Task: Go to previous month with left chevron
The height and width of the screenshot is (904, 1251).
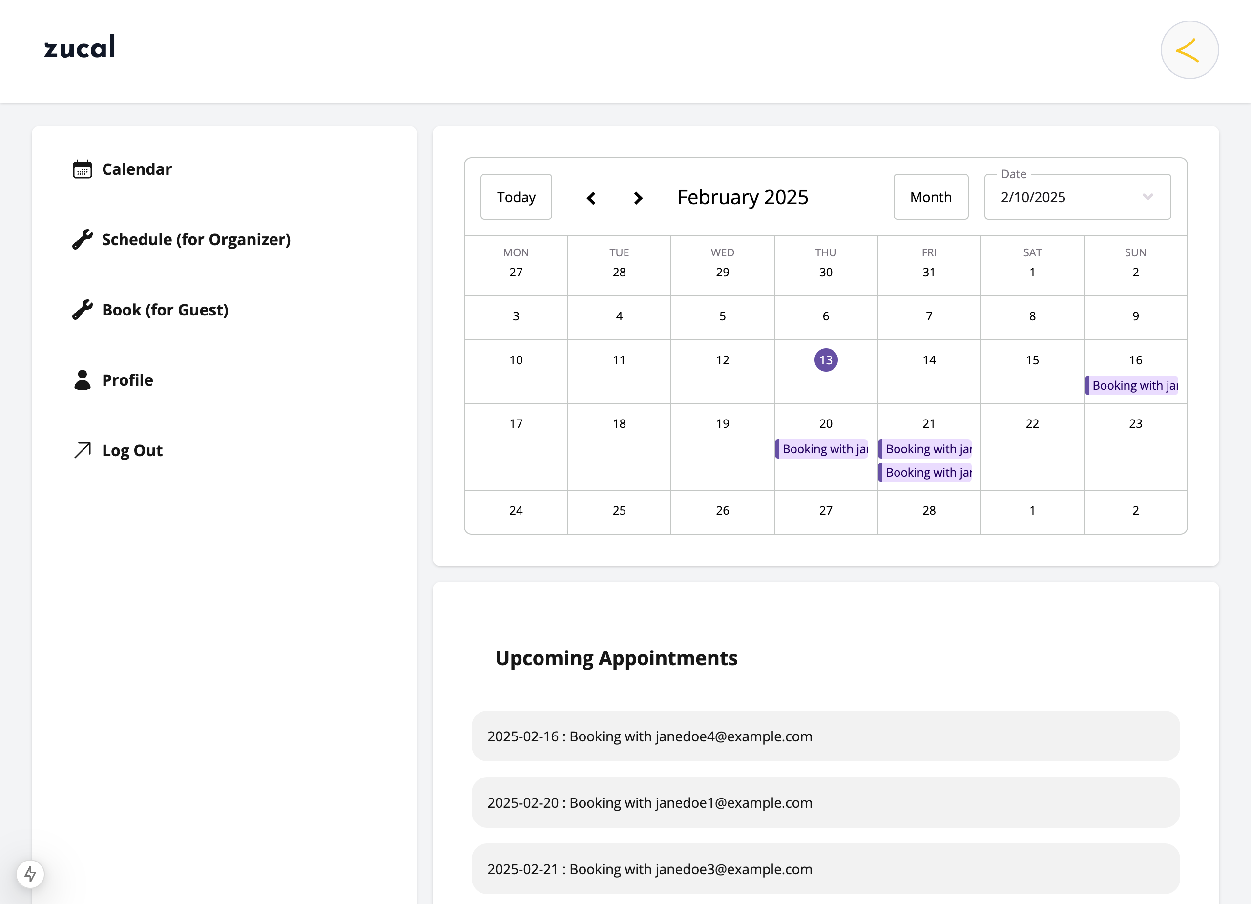Action: [591, 198]
